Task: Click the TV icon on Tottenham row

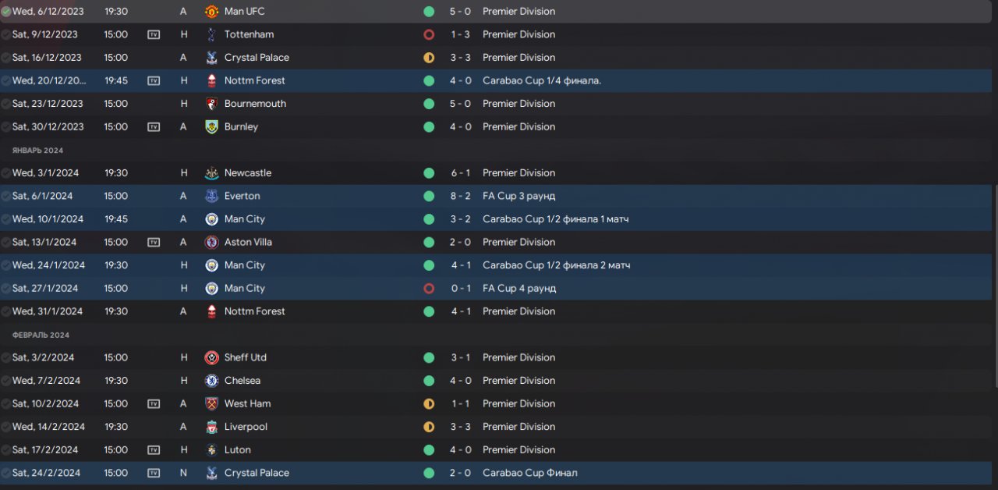Action: pos(154,34)
